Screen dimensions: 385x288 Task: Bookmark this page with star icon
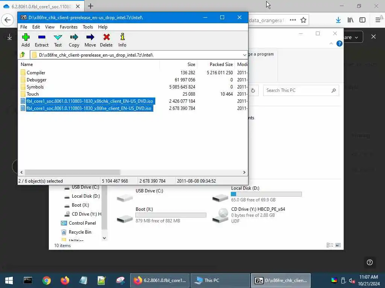click(303, 20)
